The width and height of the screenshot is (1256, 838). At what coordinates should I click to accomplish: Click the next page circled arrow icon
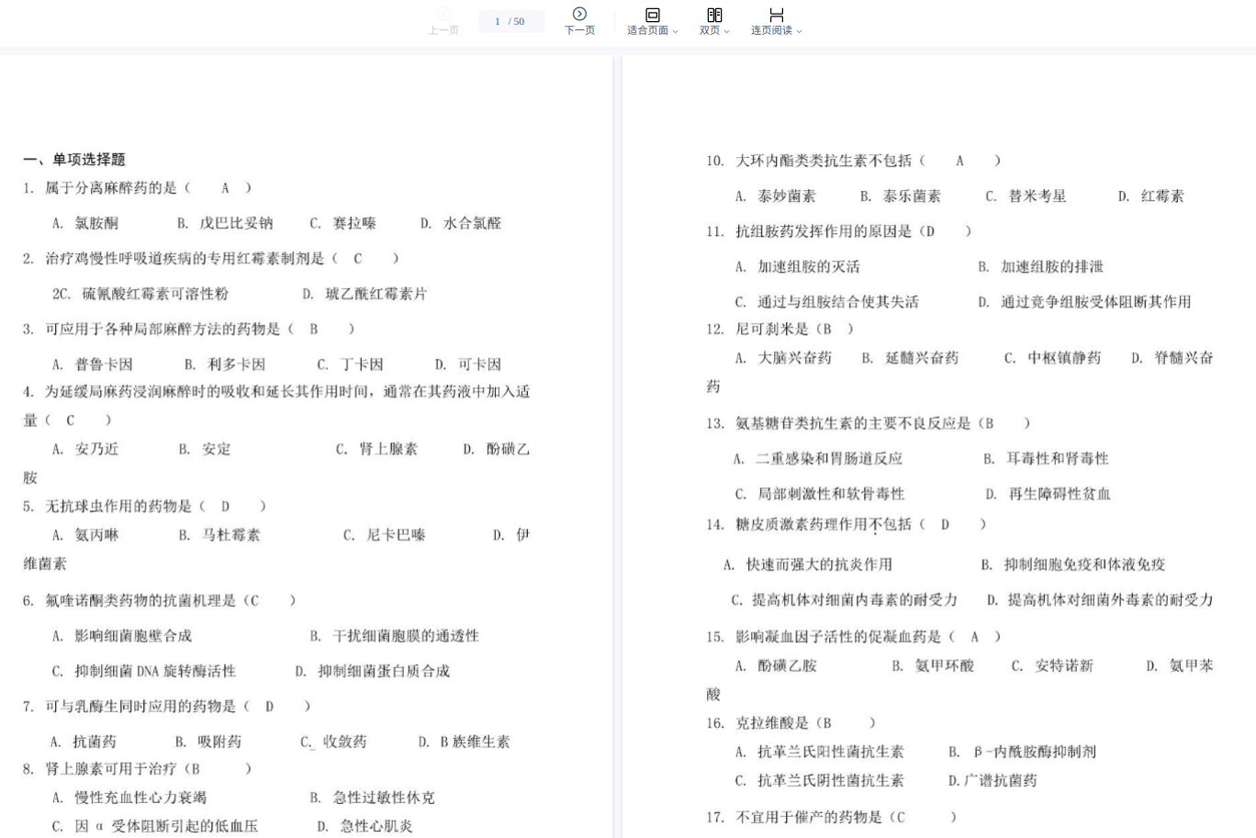[x=579, y=14]
